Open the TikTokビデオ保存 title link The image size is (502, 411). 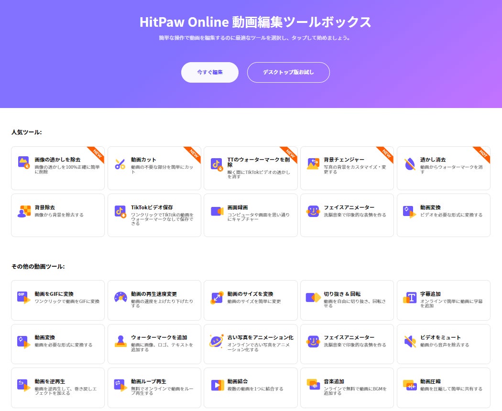(x=152, y=207)
